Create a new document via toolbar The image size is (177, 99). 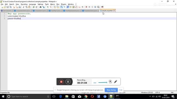pos(2,7)
